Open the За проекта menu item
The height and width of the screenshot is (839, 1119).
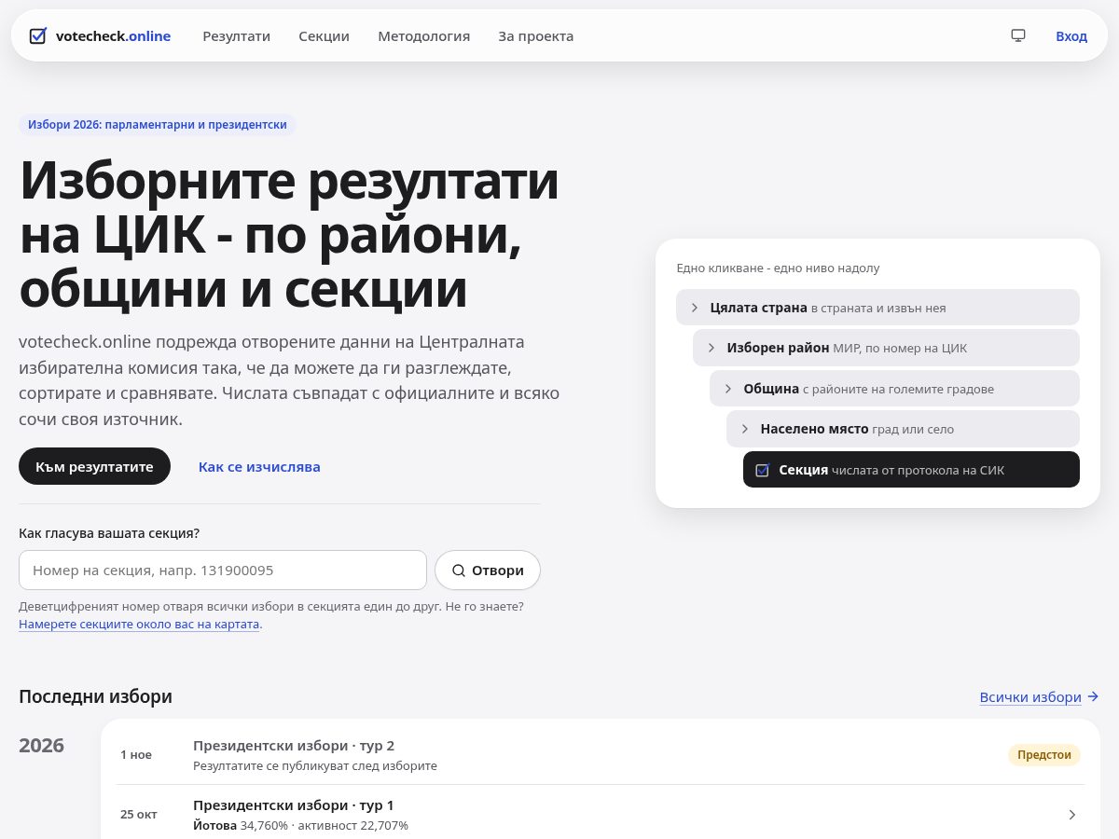click(x=535, y=36)
